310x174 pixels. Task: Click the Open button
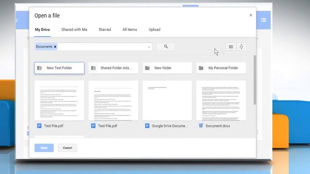(44, 148)
